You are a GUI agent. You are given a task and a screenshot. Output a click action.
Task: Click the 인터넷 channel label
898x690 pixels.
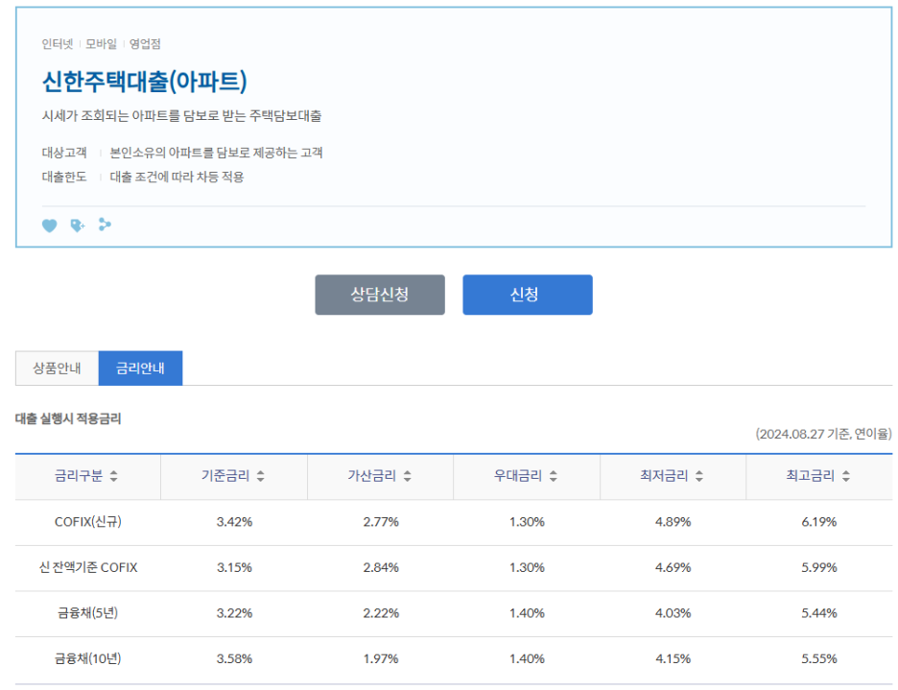pos(58,44)
